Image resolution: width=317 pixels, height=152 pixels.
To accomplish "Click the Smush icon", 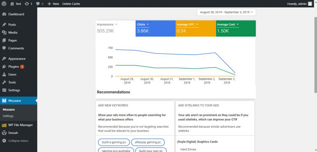I will (x=4, y=133).
